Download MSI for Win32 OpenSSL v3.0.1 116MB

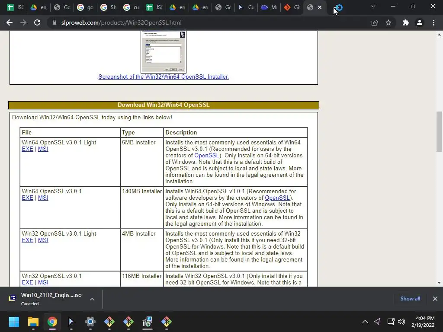(x=43, y=283)
